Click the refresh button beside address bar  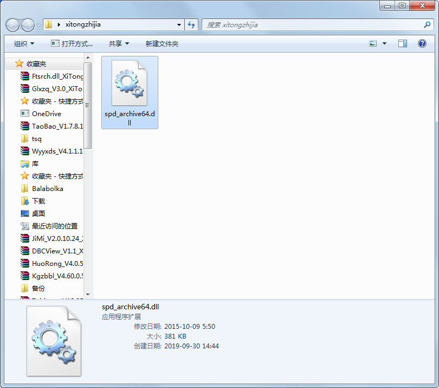tap(191, 24)
